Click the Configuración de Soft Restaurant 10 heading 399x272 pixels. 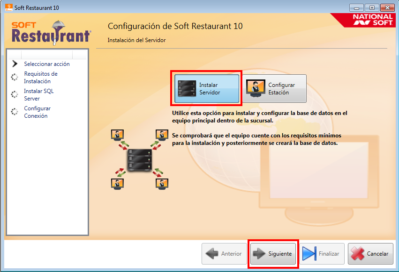175,26
